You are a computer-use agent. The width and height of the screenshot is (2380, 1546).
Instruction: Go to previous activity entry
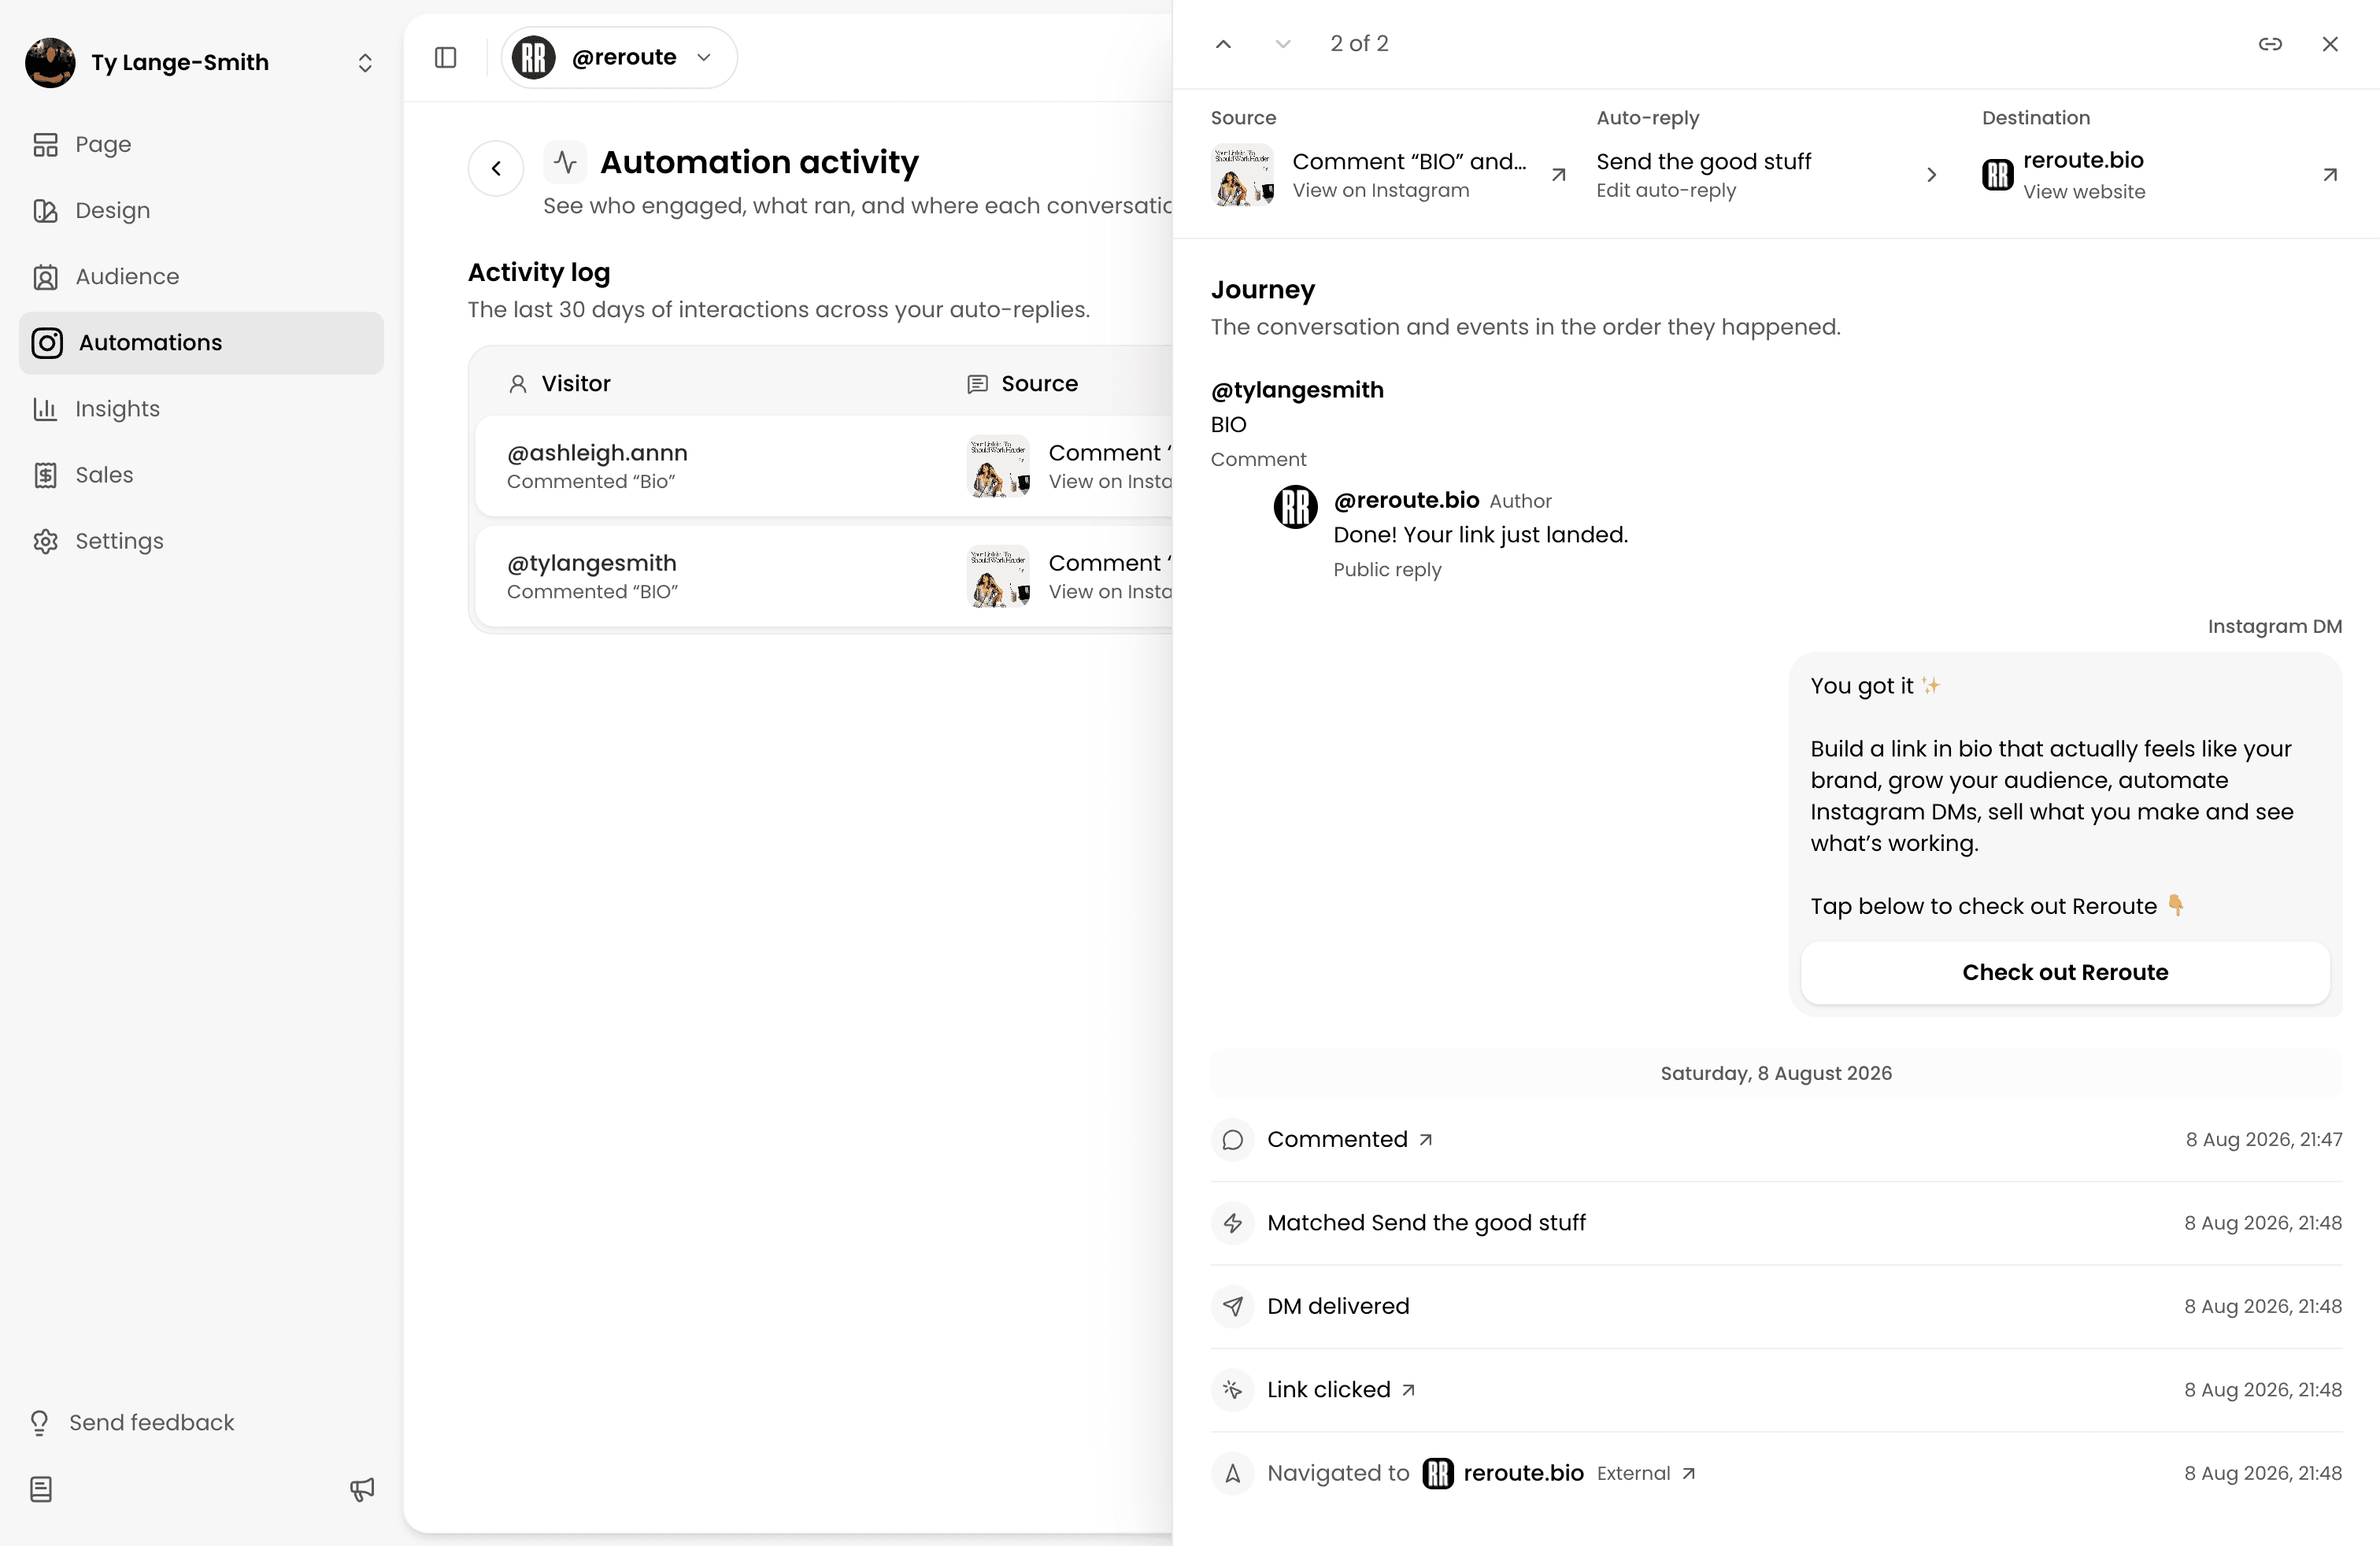point(1223,44)
